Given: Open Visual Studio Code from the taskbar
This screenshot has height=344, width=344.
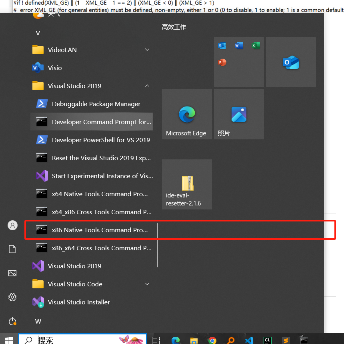Looking at the screenshot, I should pyautogui.click(x=249, y=340).
